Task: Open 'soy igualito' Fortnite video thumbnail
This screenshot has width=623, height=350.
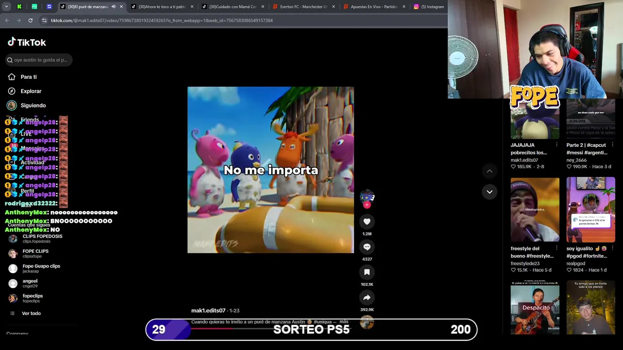Action: point(591,210)
